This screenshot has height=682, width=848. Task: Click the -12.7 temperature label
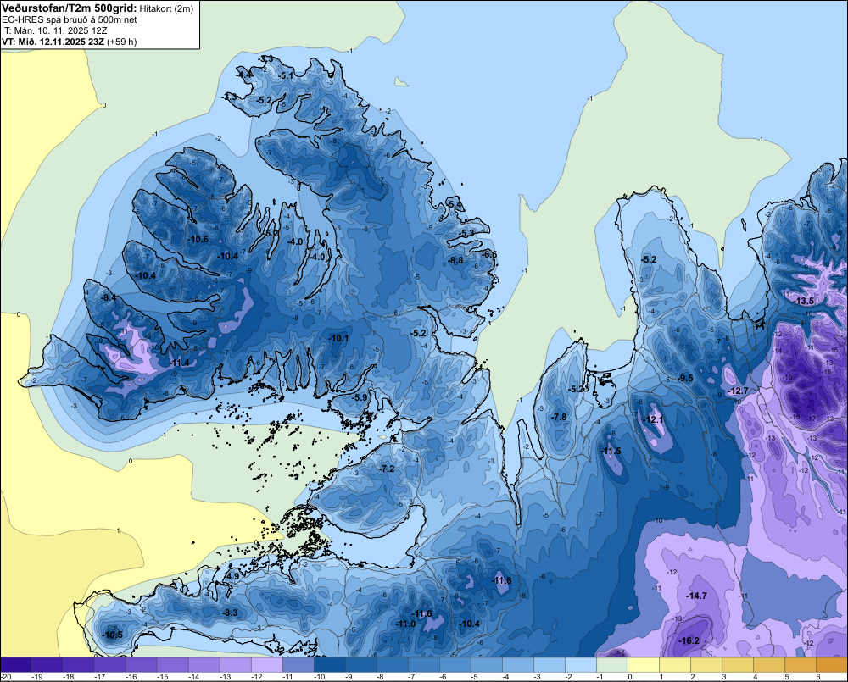click(x=738, y=391)
